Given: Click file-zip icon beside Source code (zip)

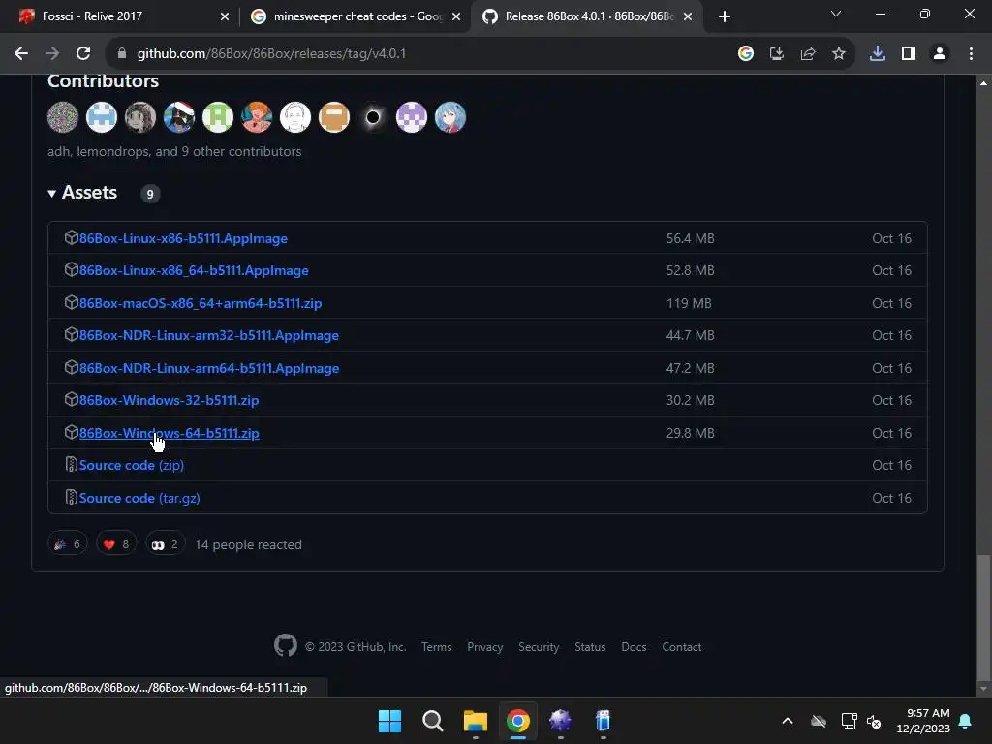Looking at the screenshot, I should click(71, 464).
